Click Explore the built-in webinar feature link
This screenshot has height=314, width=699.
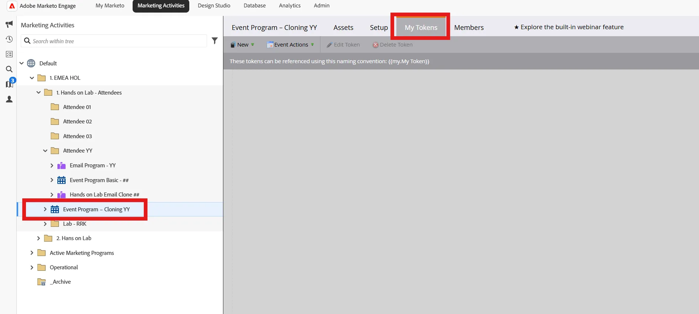(569, 27)
